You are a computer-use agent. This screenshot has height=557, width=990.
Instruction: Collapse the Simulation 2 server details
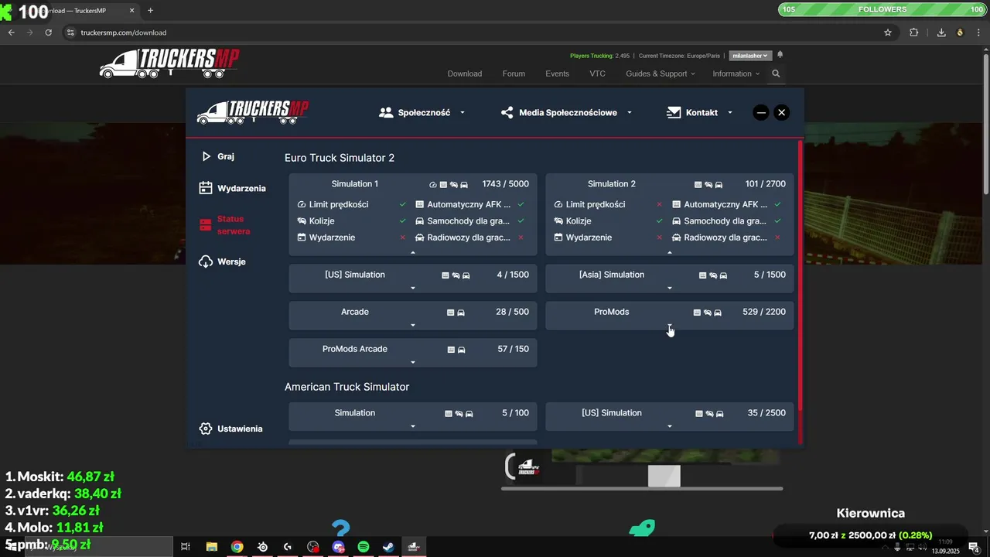coord(670,252)
